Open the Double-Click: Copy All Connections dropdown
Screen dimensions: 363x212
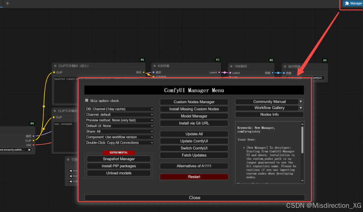[x=119, y=143]
